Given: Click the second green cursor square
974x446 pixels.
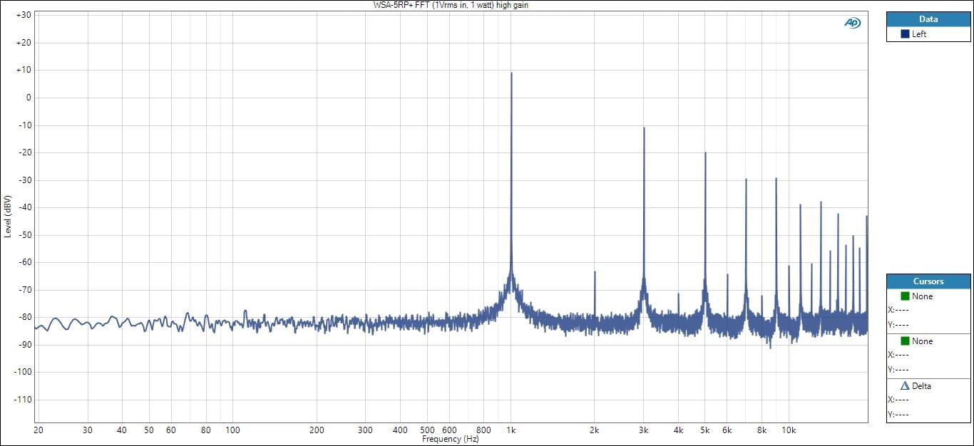Looking at the screenshot, I should 905,341.
